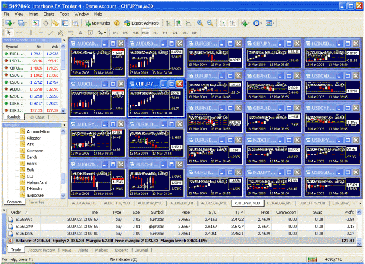Switch timeframe to D1
The width and height of the screenshot is (365, 264).
175,33
